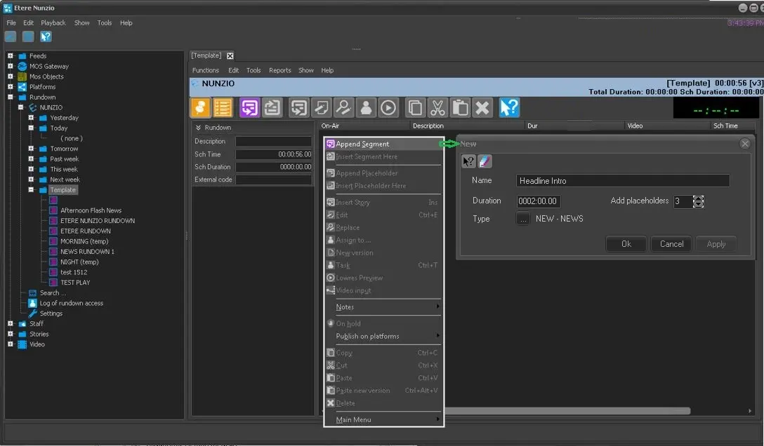Select Append Segment in the context menu
Image resolution: width=764 pixels, height=446 pixels.
tap(362, 144)
